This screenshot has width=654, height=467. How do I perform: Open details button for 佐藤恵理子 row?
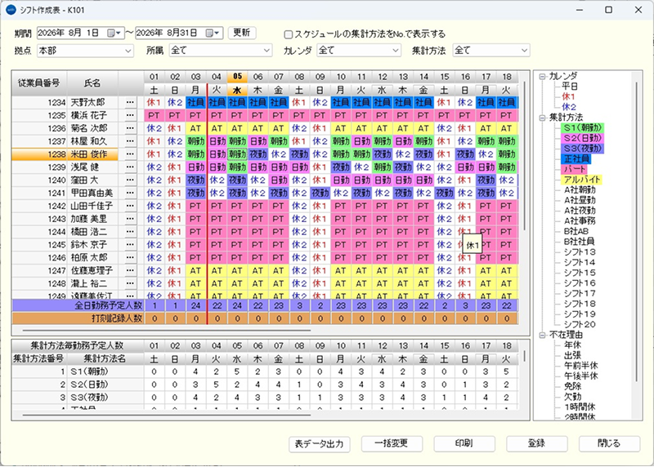[131, 270]
